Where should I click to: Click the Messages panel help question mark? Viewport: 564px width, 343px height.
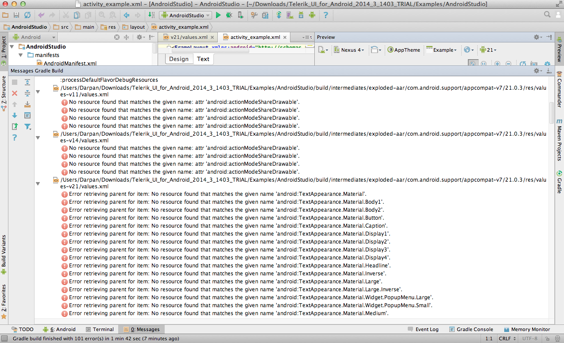(x=15, y=137)
